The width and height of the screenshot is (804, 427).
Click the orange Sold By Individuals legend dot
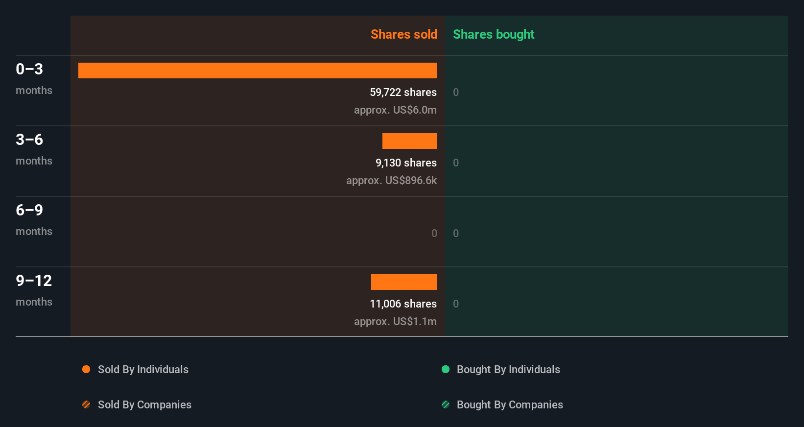click(x=86, y=369)
